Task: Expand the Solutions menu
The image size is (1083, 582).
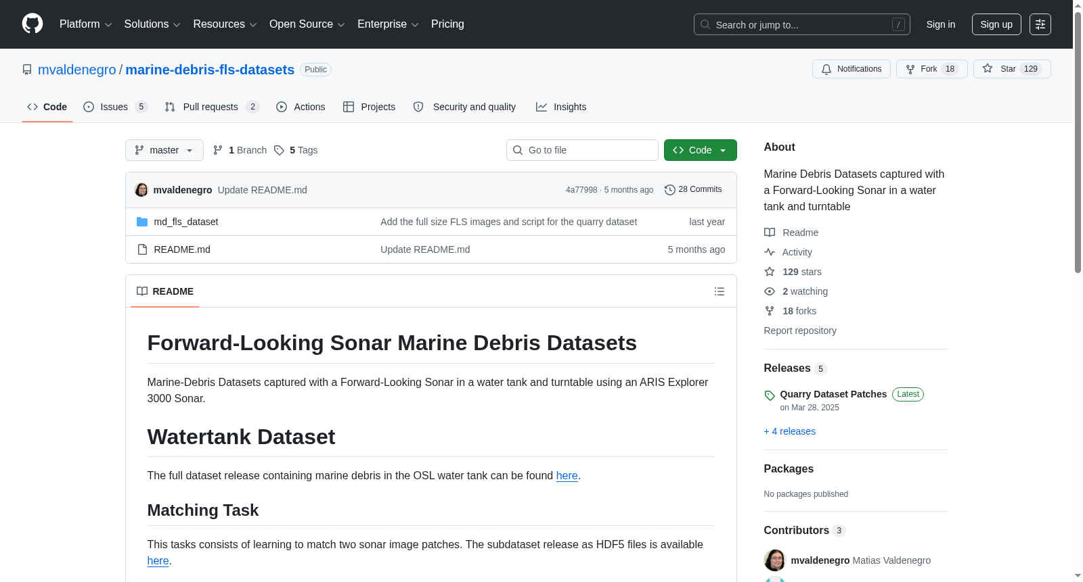Action: tap(152, 24)
